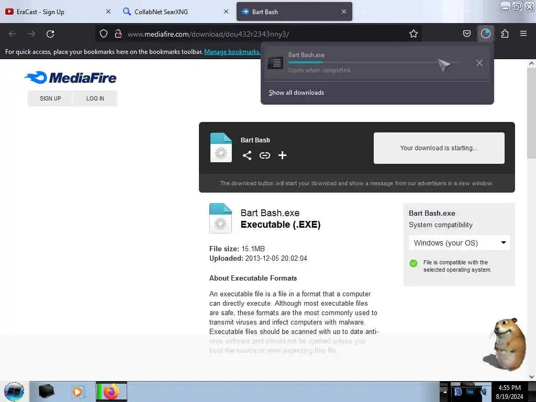536x402 pixels.
Task: Click the browser back arrow
Action: click(13, 34)
